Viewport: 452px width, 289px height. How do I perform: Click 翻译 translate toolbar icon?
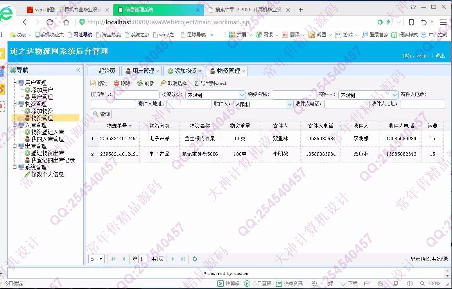coord(291,34)
